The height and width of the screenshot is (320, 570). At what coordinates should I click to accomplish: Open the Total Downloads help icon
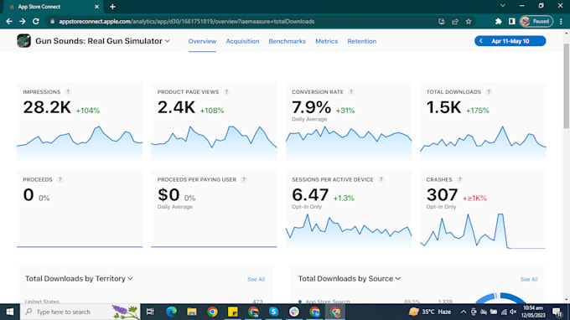pyautogui.click(x=489, y=92)
